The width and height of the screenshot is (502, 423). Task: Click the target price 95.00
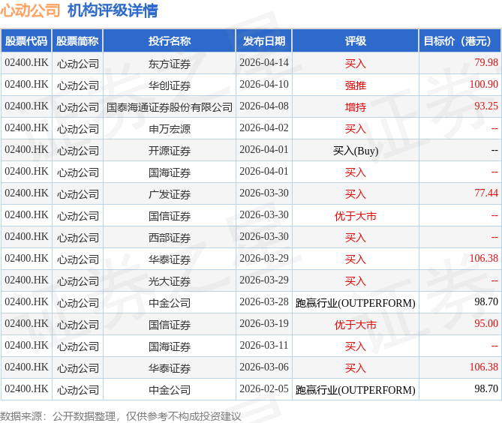(x=486, y=324)
